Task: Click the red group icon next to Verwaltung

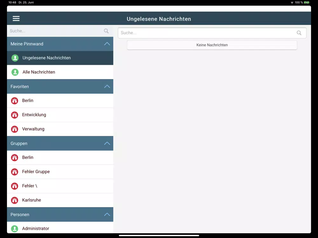Action: click(x=15, y=129)
